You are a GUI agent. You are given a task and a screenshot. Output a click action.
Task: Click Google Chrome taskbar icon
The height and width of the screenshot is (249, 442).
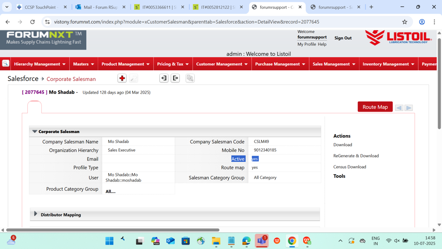[292, 241]
